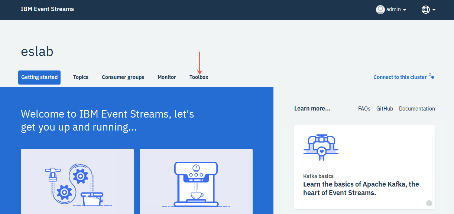Image resolution: width=454 pixels, height=214 pixels.
Task: Click the Welcome to IBM Event Streams heading
Action: [x=107, y=120]
